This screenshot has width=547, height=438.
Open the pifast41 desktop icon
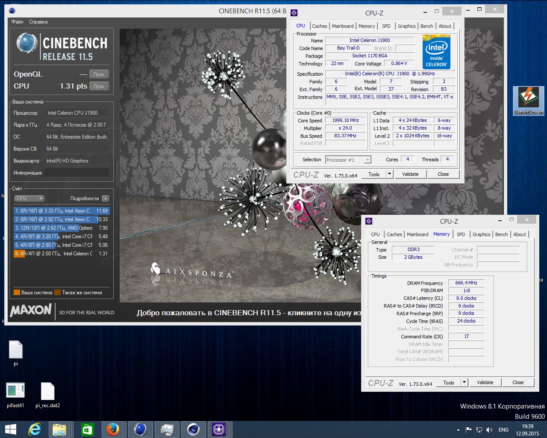[x=15, y=395]
